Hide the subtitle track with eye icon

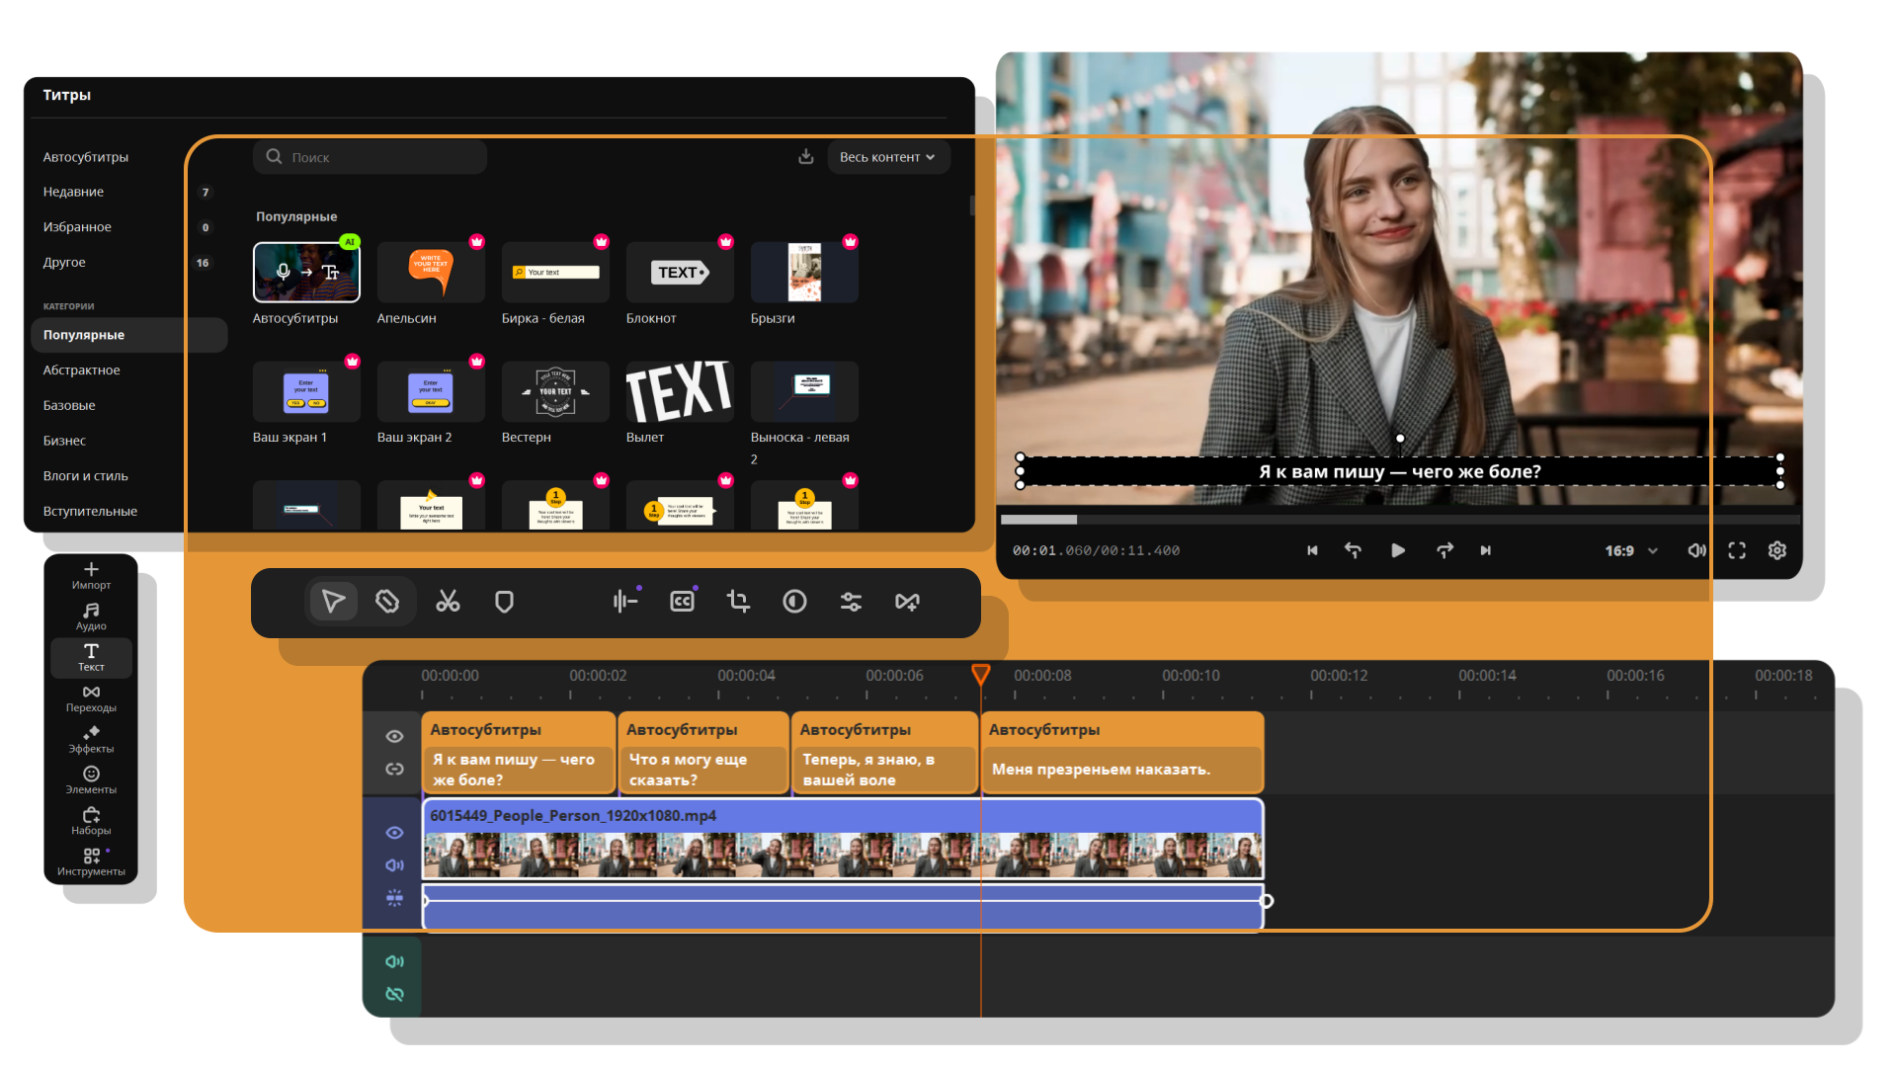(x=394, y=736)
